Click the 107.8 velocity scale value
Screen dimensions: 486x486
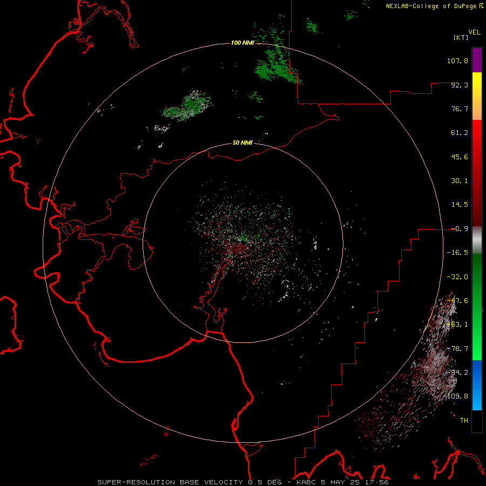(457, 60)
